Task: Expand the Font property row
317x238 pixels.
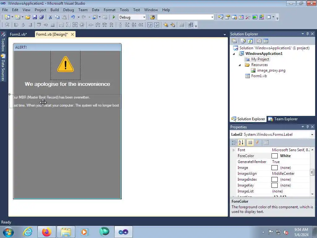Action: [x=233, y=150]
